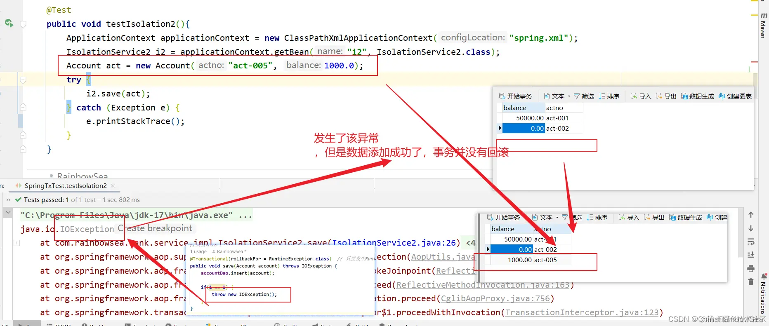Screen dimensions: 769x326
Task: Select the highlighted 0.00 cell in two-row table
Action: tap(524, 128)
